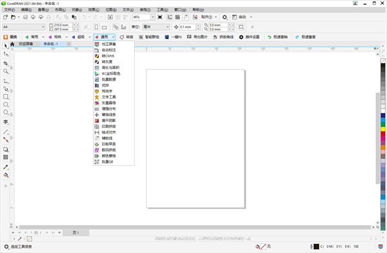
Task: Pick the red swatch in the palette
Action: tap(382, 134)
